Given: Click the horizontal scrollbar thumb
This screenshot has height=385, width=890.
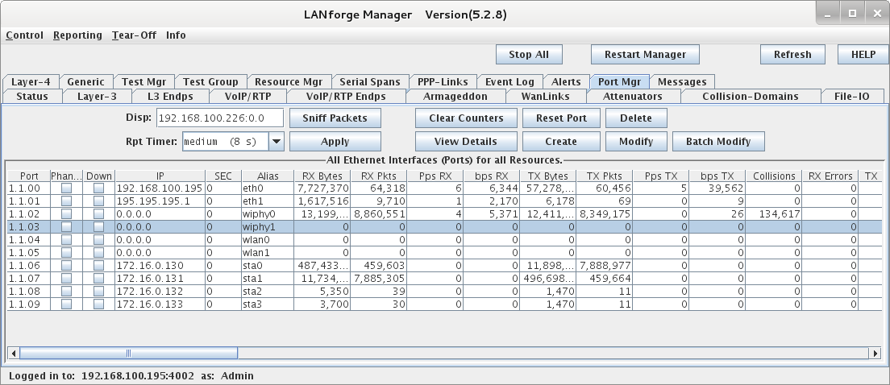Looking at the screenshot, I should pyautogui.click(x=128, y=354).
